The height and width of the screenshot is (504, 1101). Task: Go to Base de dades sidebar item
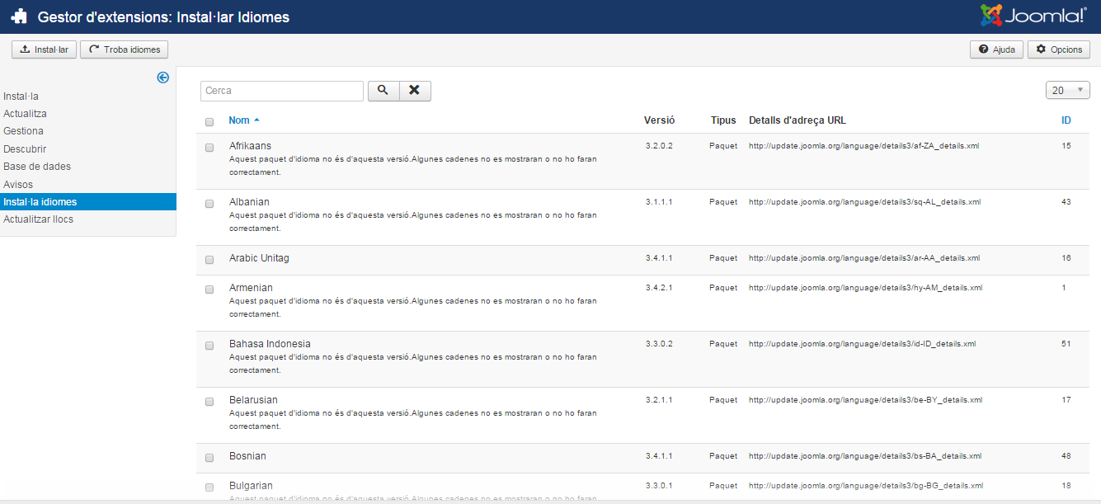(x=37, y=167)
